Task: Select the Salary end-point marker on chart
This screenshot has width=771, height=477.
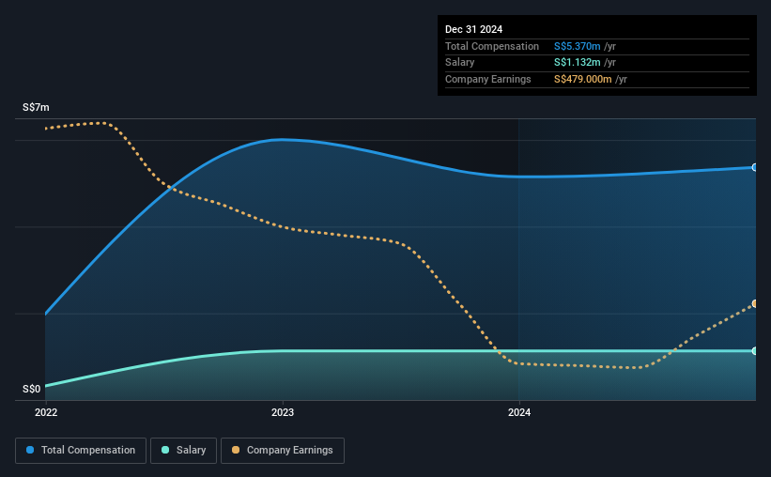Action: (754, 350)
